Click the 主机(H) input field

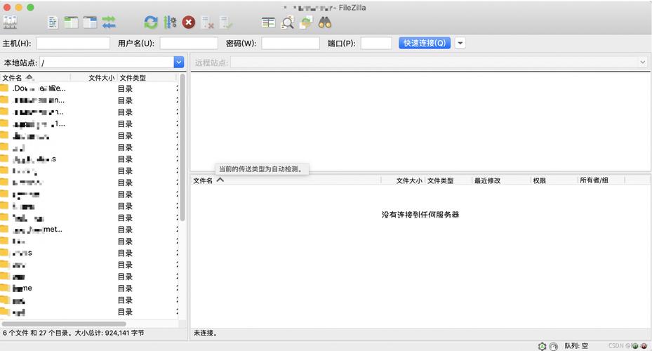[73, 44]
